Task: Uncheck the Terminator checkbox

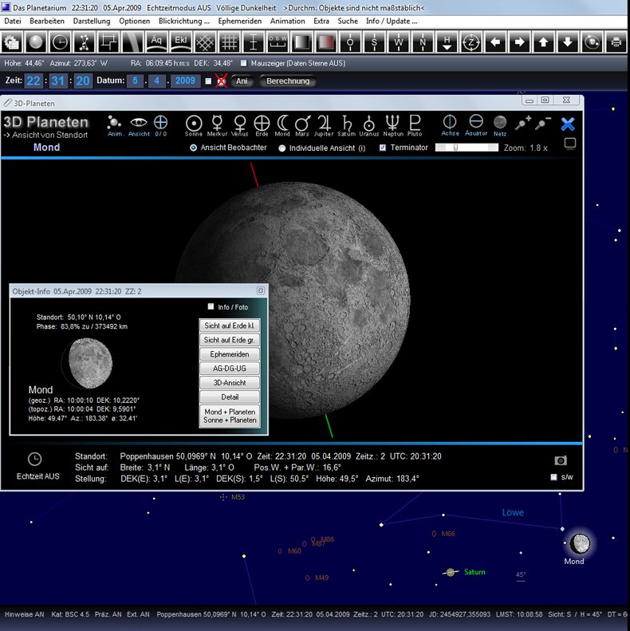Action: coord(383,148)
